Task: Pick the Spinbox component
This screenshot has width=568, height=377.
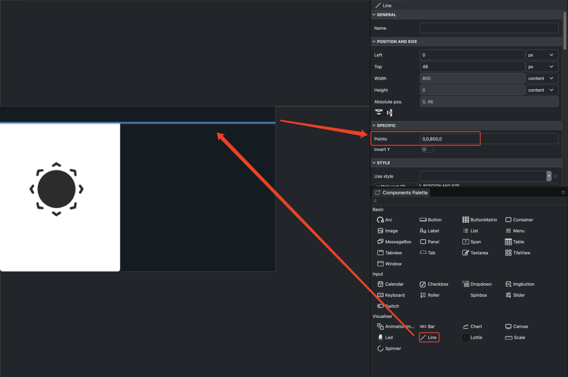Action: 475,295
